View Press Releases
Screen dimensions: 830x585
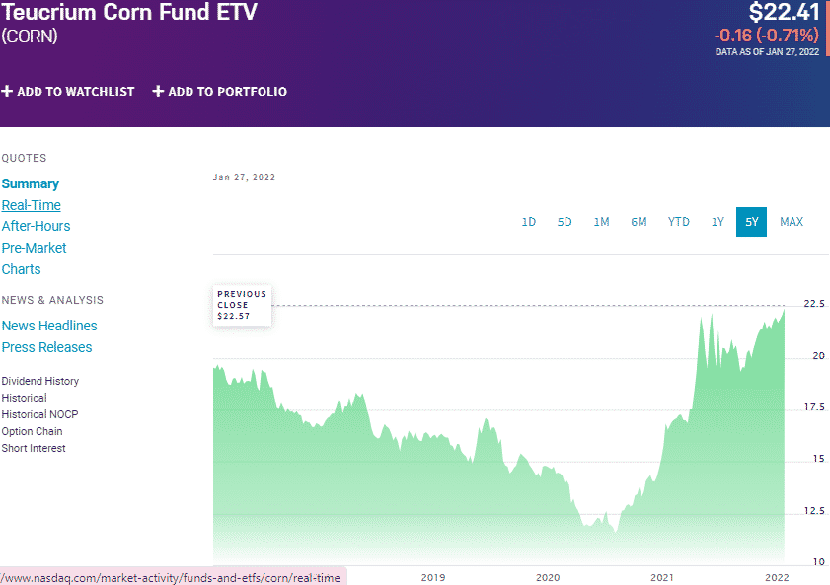(x=46, y=347)
